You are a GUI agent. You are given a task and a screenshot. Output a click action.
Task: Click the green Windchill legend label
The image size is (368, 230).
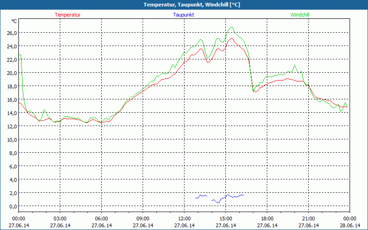pyautogui.click(x=300, y=15)
